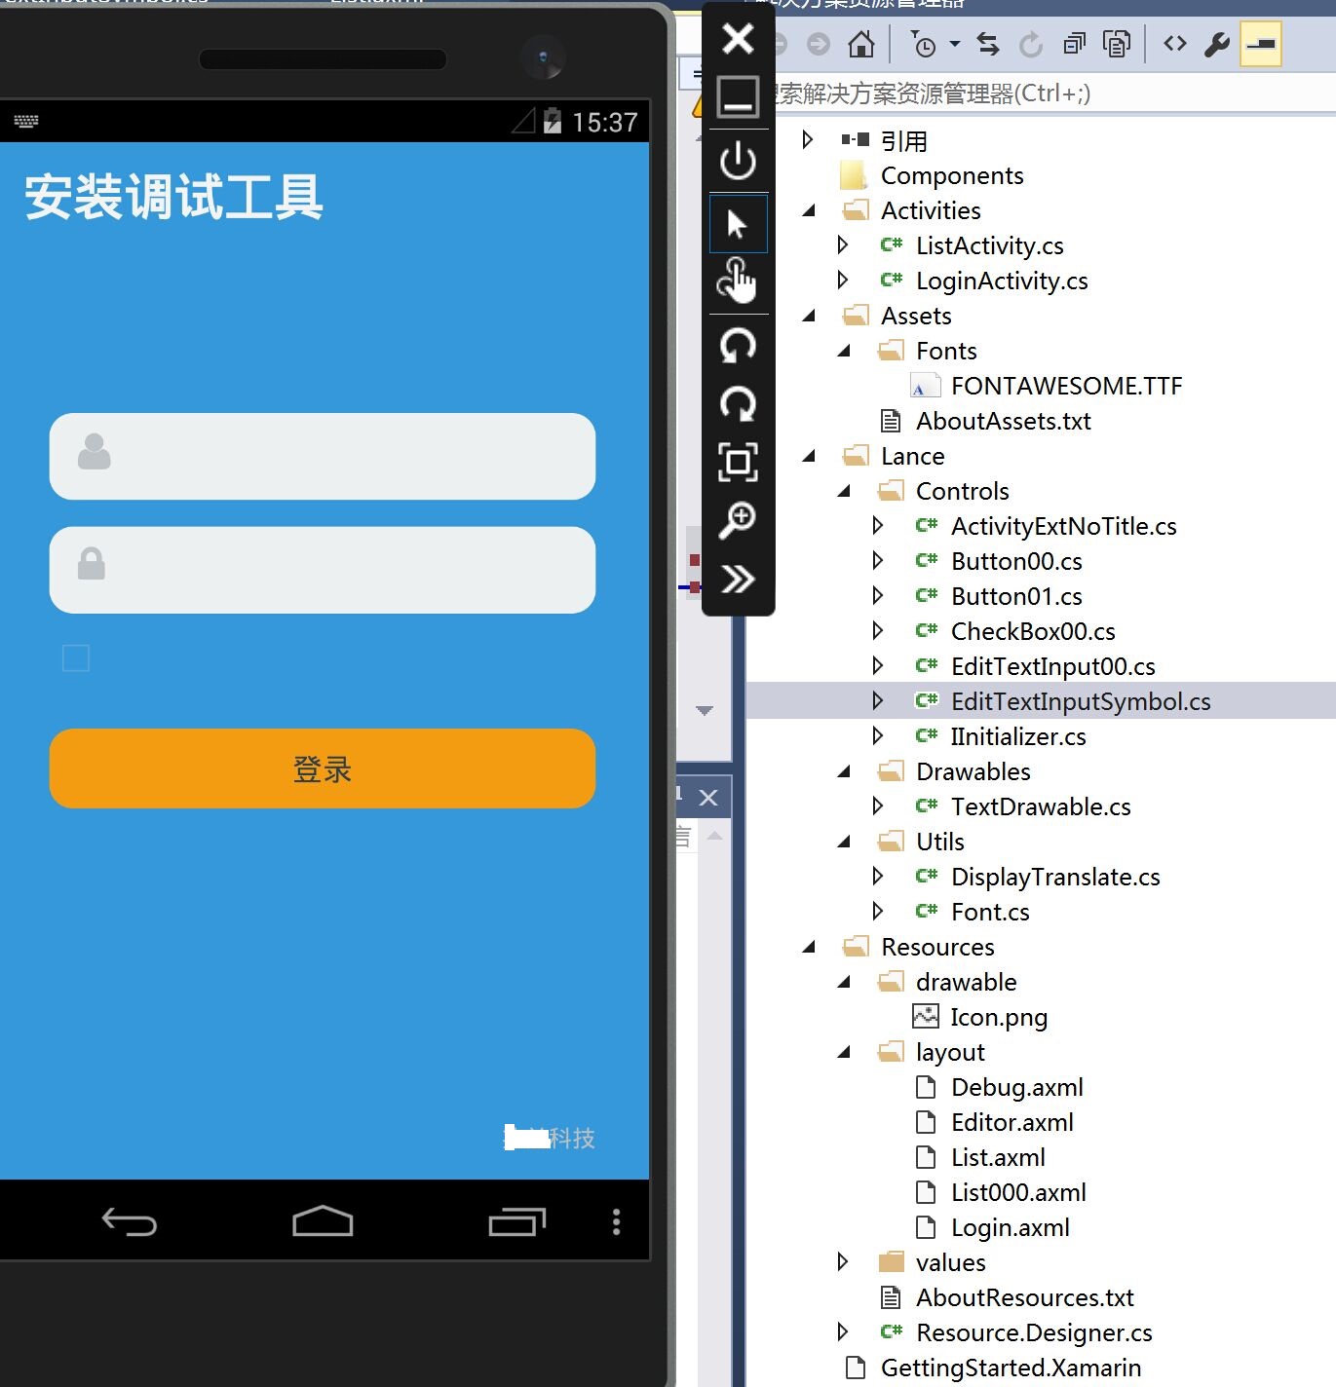1336x1387 pixels.
Task: Select Button01.cs file
Action: 1016,596
